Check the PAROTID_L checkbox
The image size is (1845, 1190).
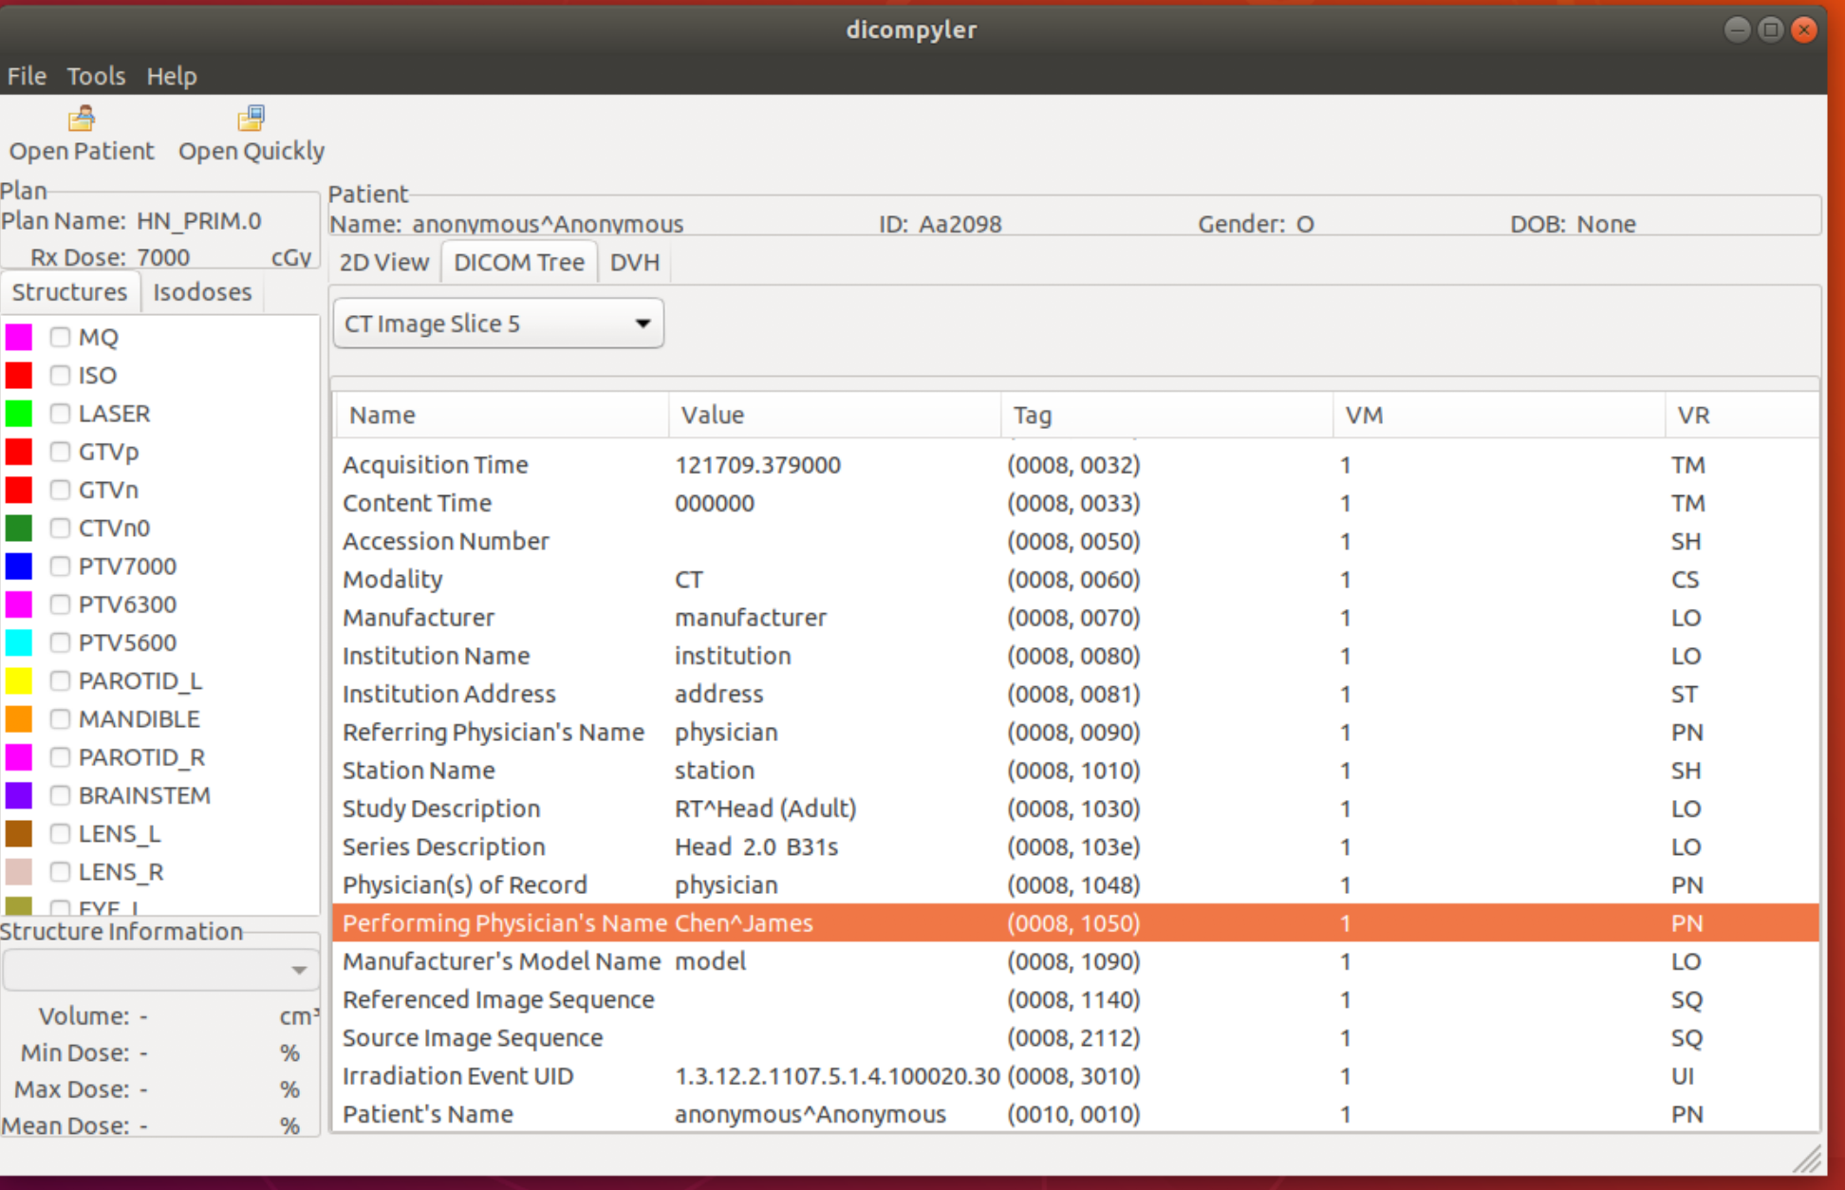61,680
